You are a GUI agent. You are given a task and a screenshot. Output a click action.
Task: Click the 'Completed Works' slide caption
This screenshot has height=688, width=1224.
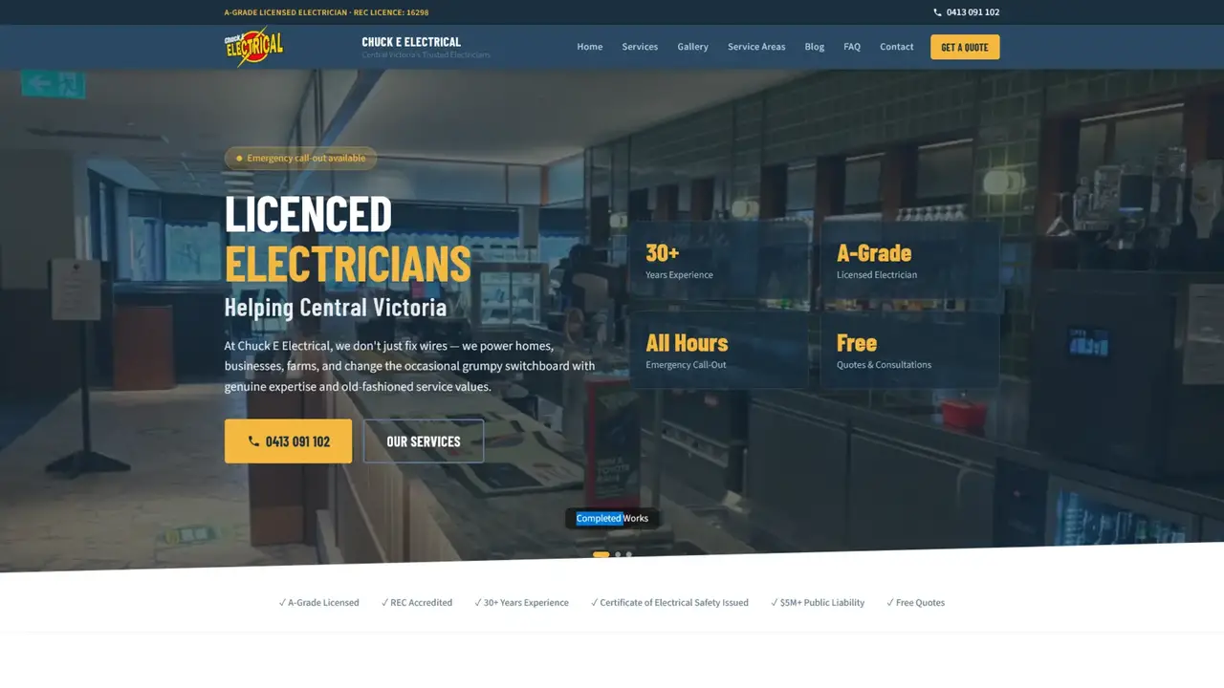pos(612,519)
